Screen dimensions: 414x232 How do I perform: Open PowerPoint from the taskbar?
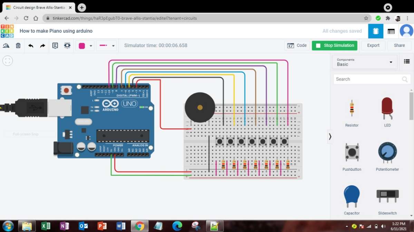[102, 226]
